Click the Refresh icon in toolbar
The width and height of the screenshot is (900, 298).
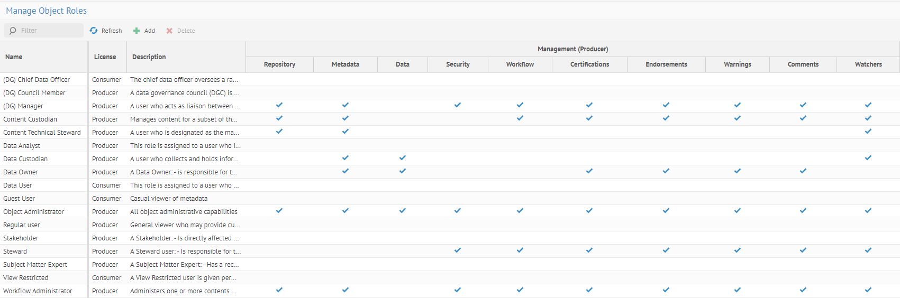(94, 31)
